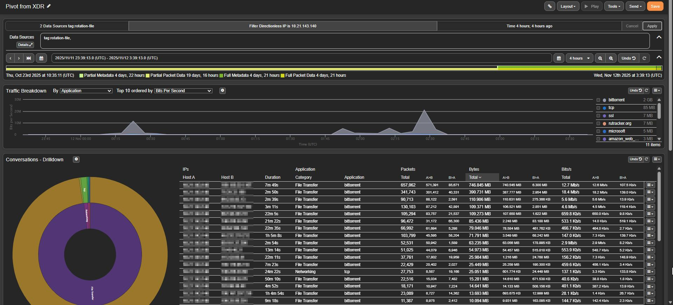Click the time range text field
673x305 pixels.
point(301,58)
